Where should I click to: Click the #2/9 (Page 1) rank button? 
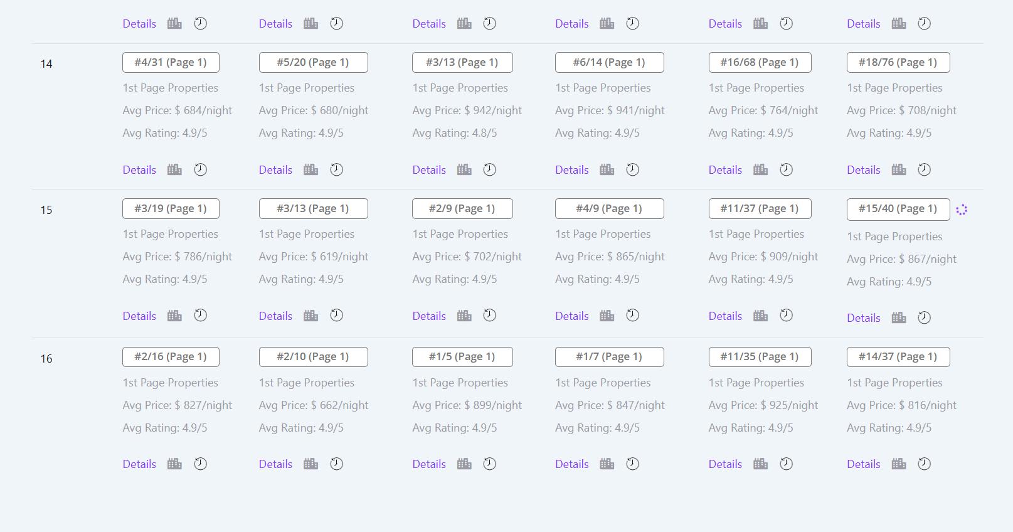[462, 208]
